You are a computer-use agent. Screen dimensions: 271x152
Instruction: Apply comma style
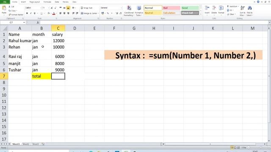(112, 13)
